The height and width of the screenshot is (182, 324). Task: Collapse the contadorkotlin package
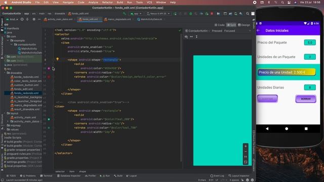tap(12, 44)
